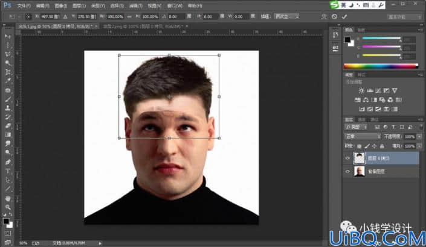The image size is (426, 247).
Task: Toggle lock position icon
Action: [375, 146]
